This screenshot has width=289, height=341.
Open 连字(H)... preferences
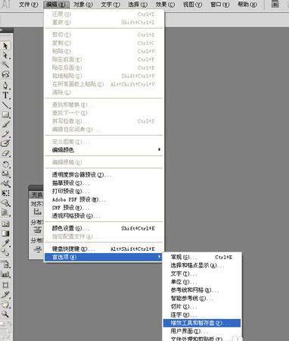point(202,315)
